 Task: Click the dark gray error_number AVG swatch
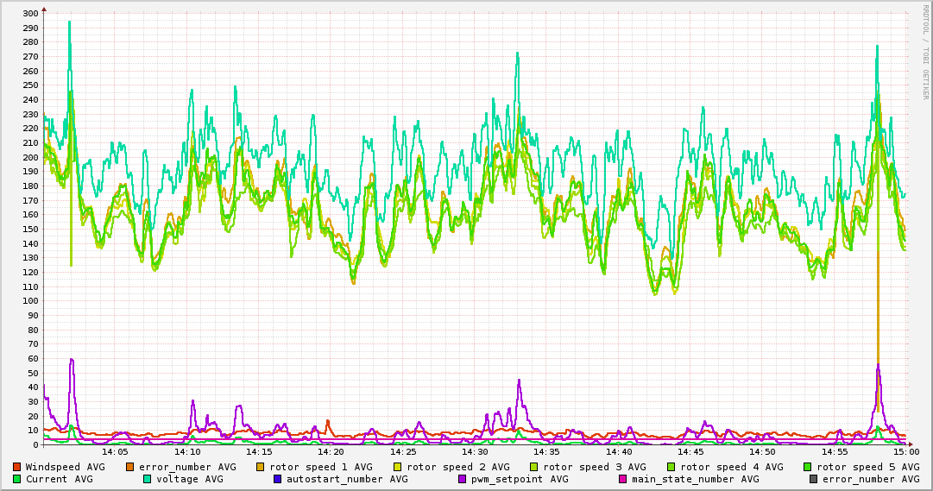813,479
